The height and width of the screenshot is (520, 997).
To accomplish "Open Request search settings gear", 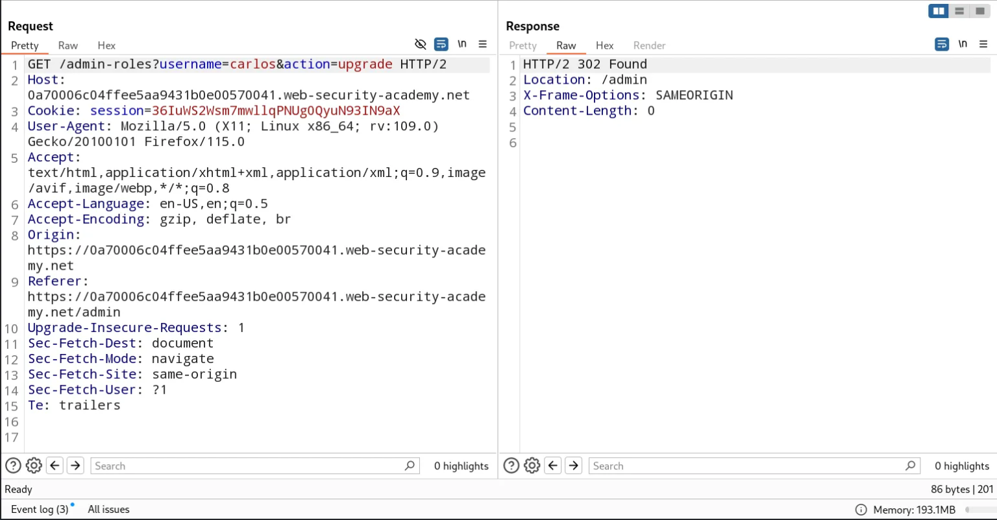I will coord(34,466).
